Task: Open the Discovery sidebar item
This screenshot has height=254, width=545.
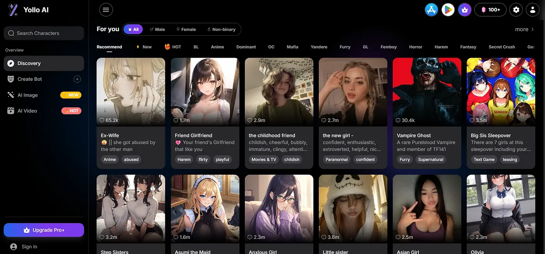Action: coord(44,63)
